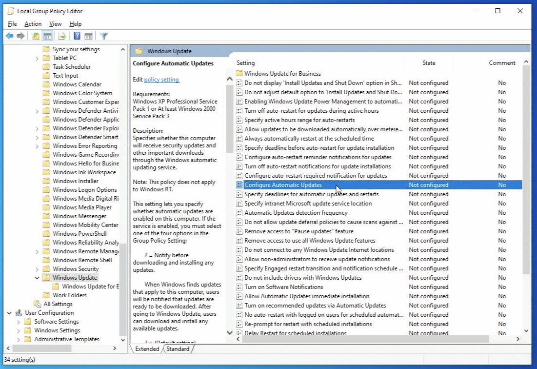Click the Export List toolbar icon

(x=62, y=36)
